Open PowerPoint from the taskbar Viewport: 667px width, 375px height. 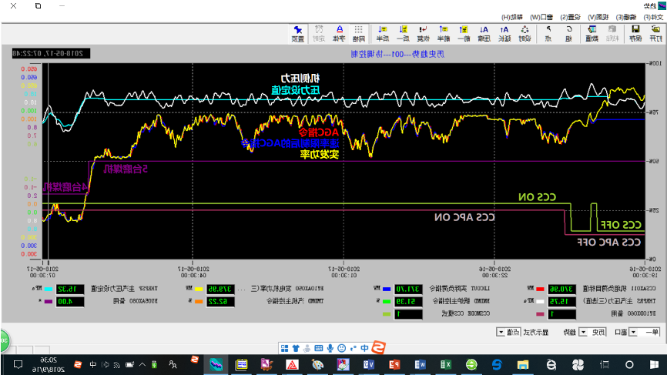394,365
